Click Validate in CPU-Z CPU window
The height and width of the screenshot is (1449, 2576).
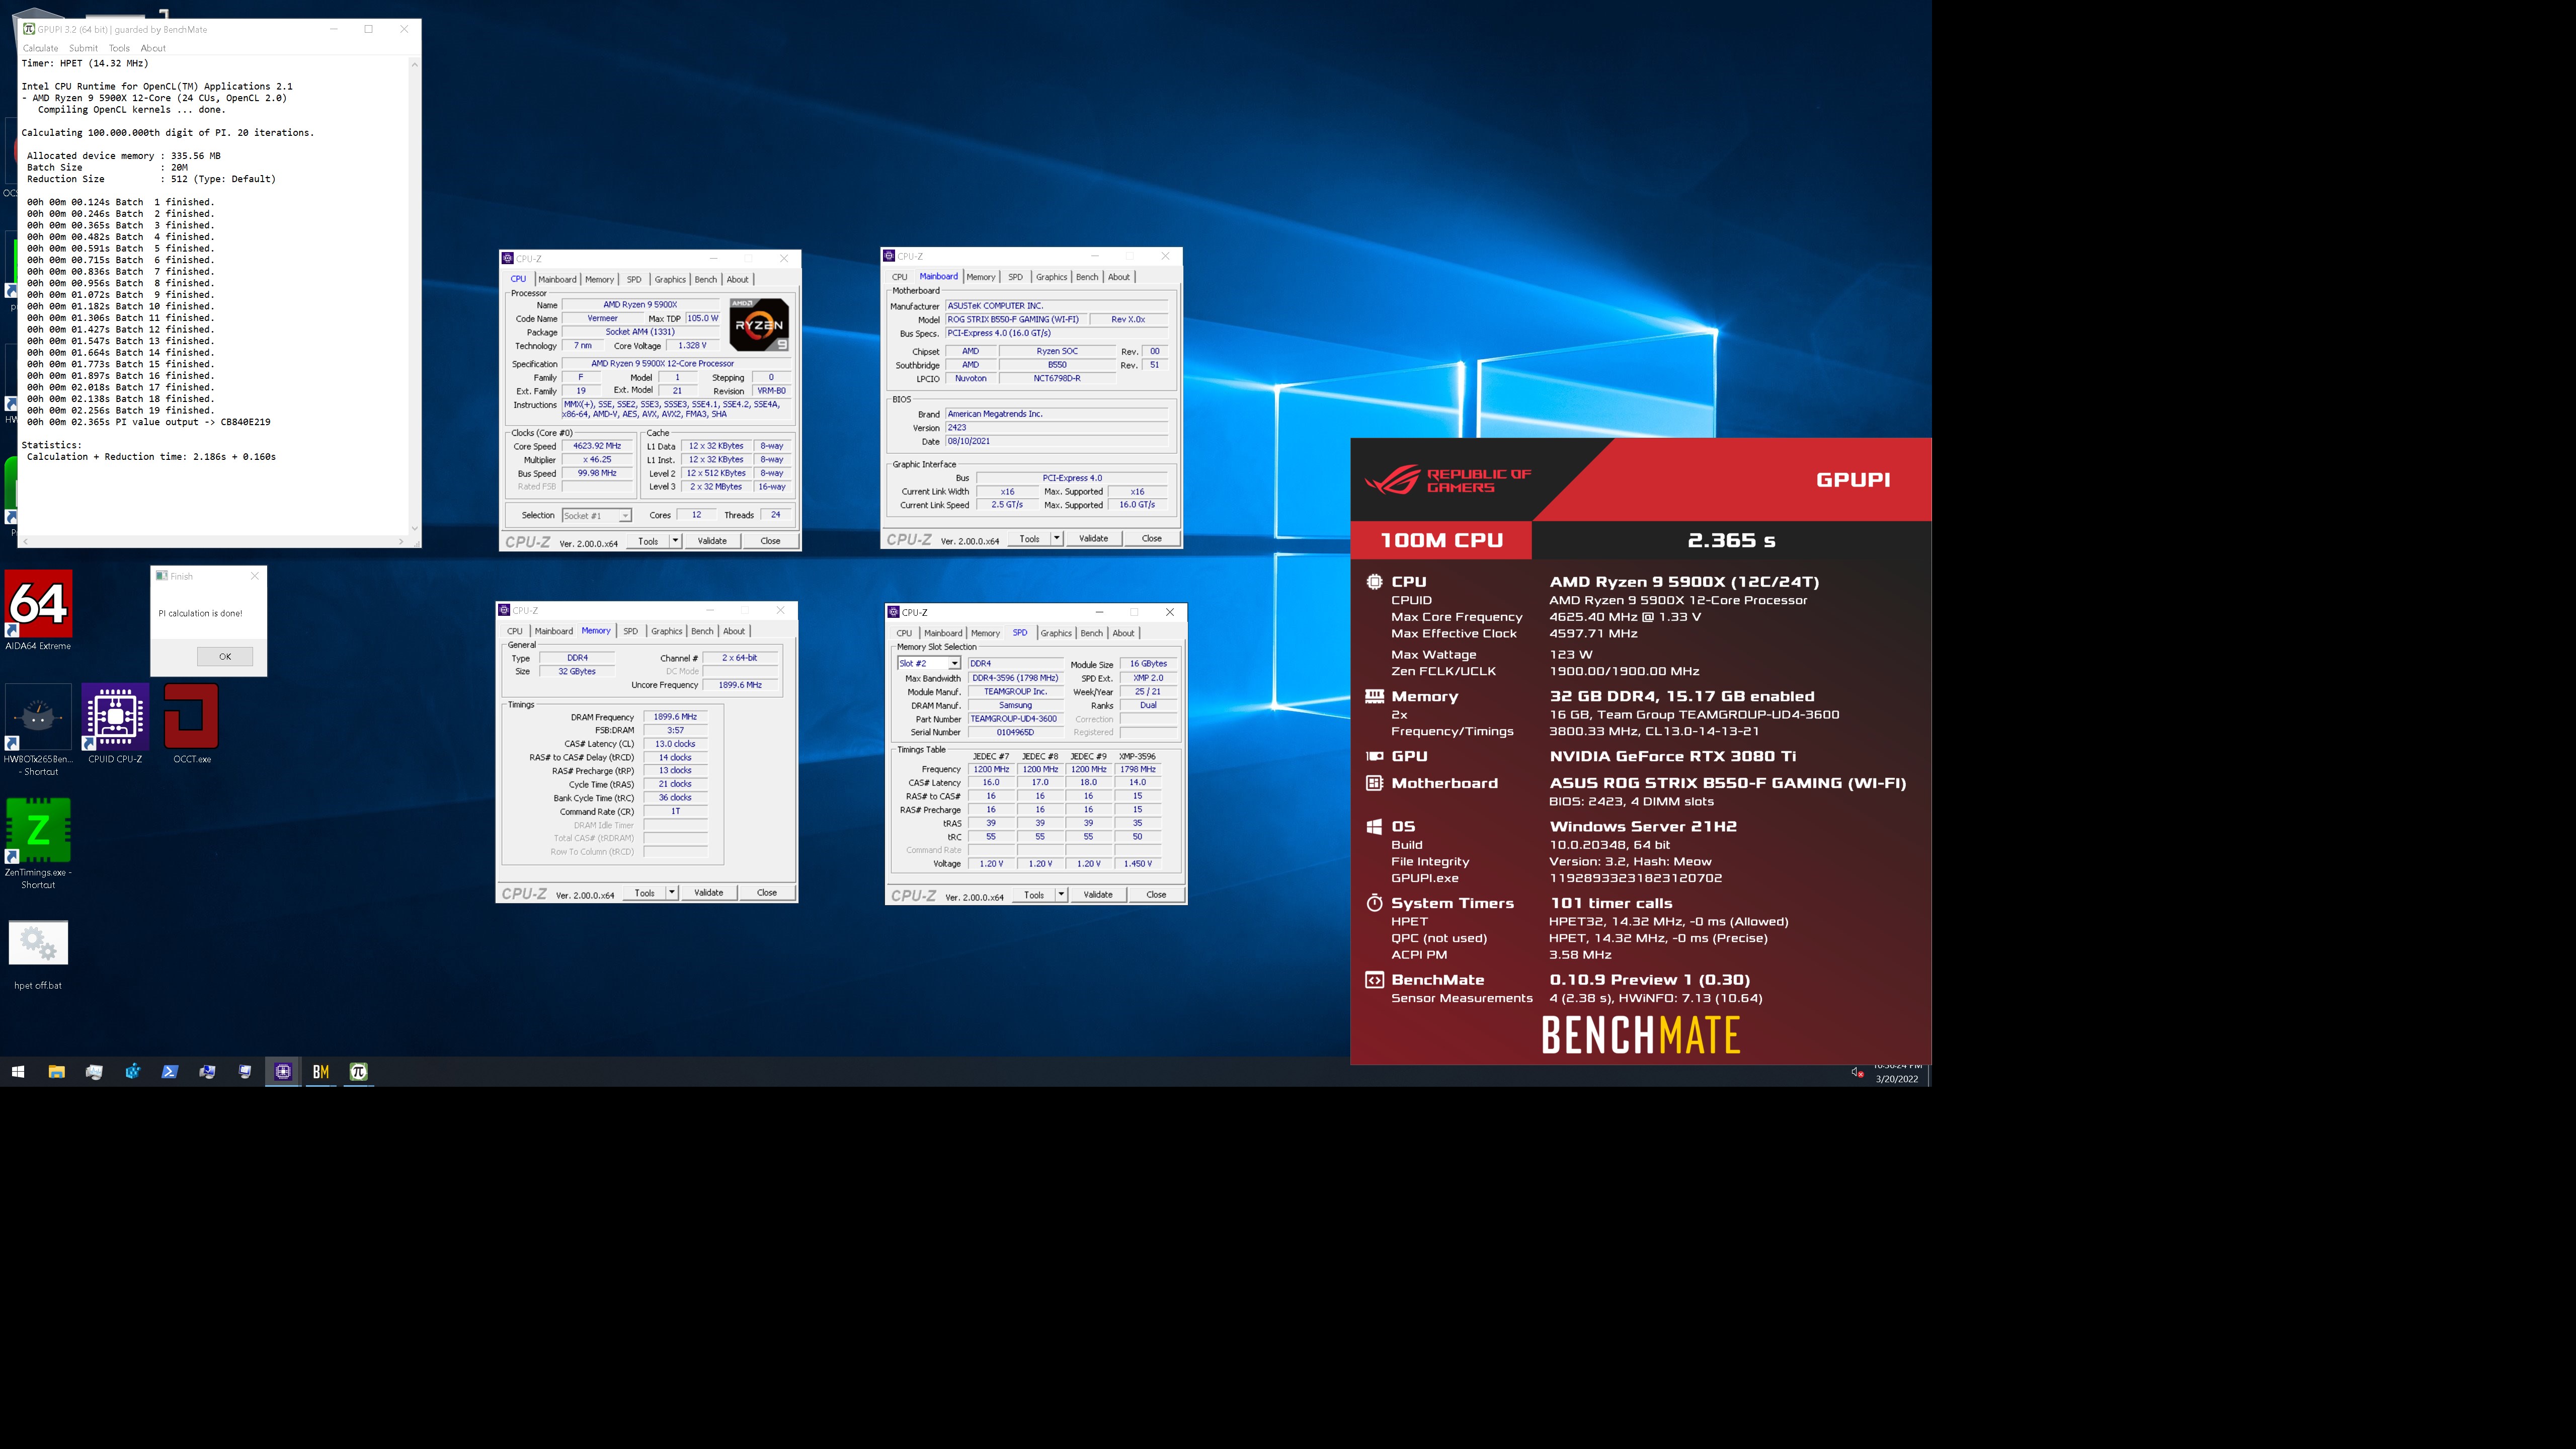(712, 541)
